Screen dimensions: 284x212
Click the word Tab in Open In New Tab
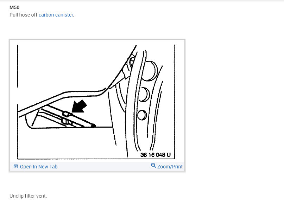point(53,167)
